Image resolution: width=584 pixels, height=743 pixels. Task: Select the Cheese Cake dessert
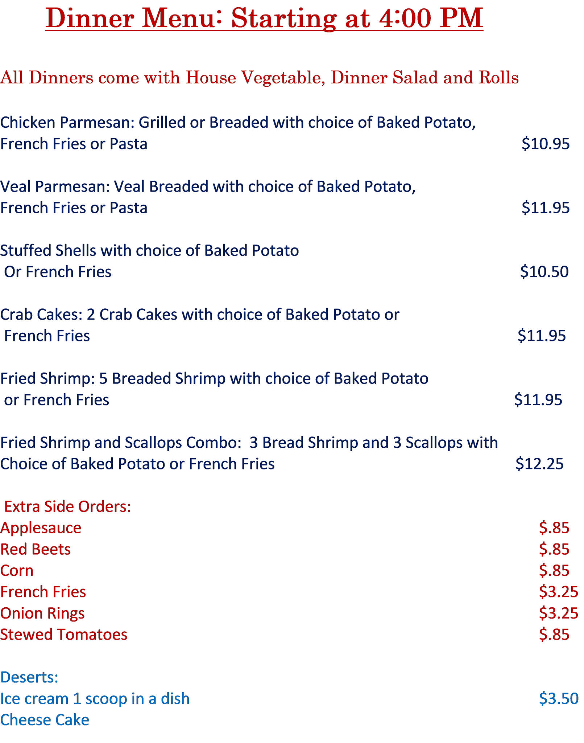45,720
